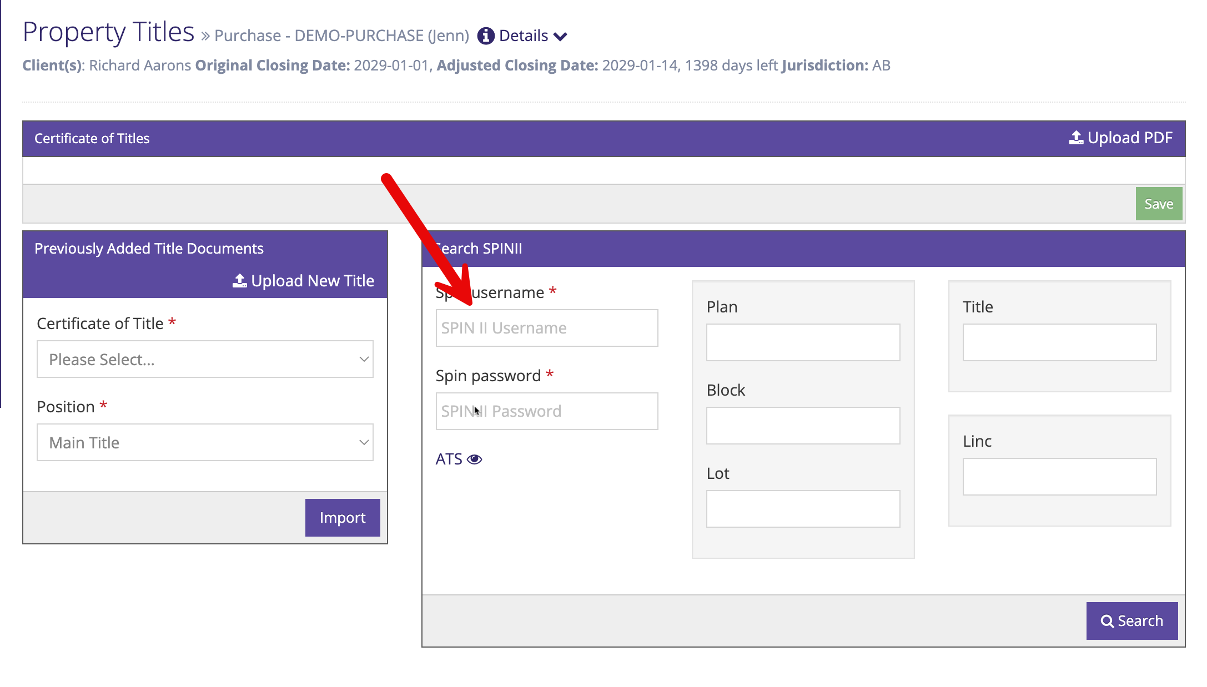Focus the Lot input box
Viewport: 1207px width, 687px height.
point(802,509)
